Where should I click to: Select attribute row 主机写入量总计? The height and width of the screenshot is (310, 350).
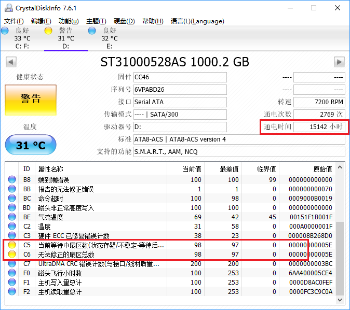pos(170,283)
